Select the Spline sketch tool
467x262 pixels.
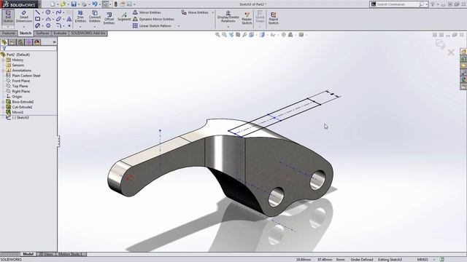(58, 12)
